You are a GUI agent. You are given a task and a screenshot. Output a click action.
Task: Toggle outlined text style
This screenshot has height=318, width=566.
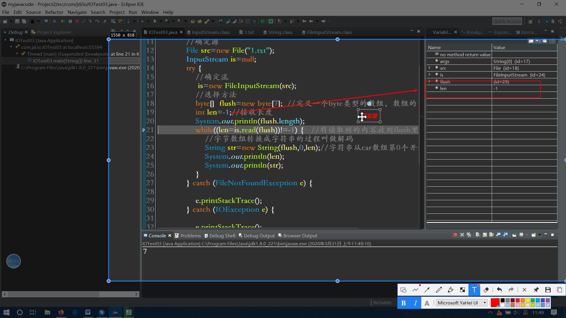click(x=427, y=303)
